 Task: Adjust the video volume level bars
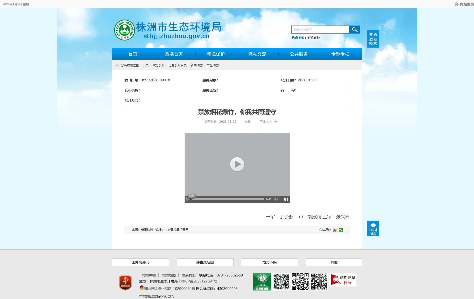tap(284, 199)
